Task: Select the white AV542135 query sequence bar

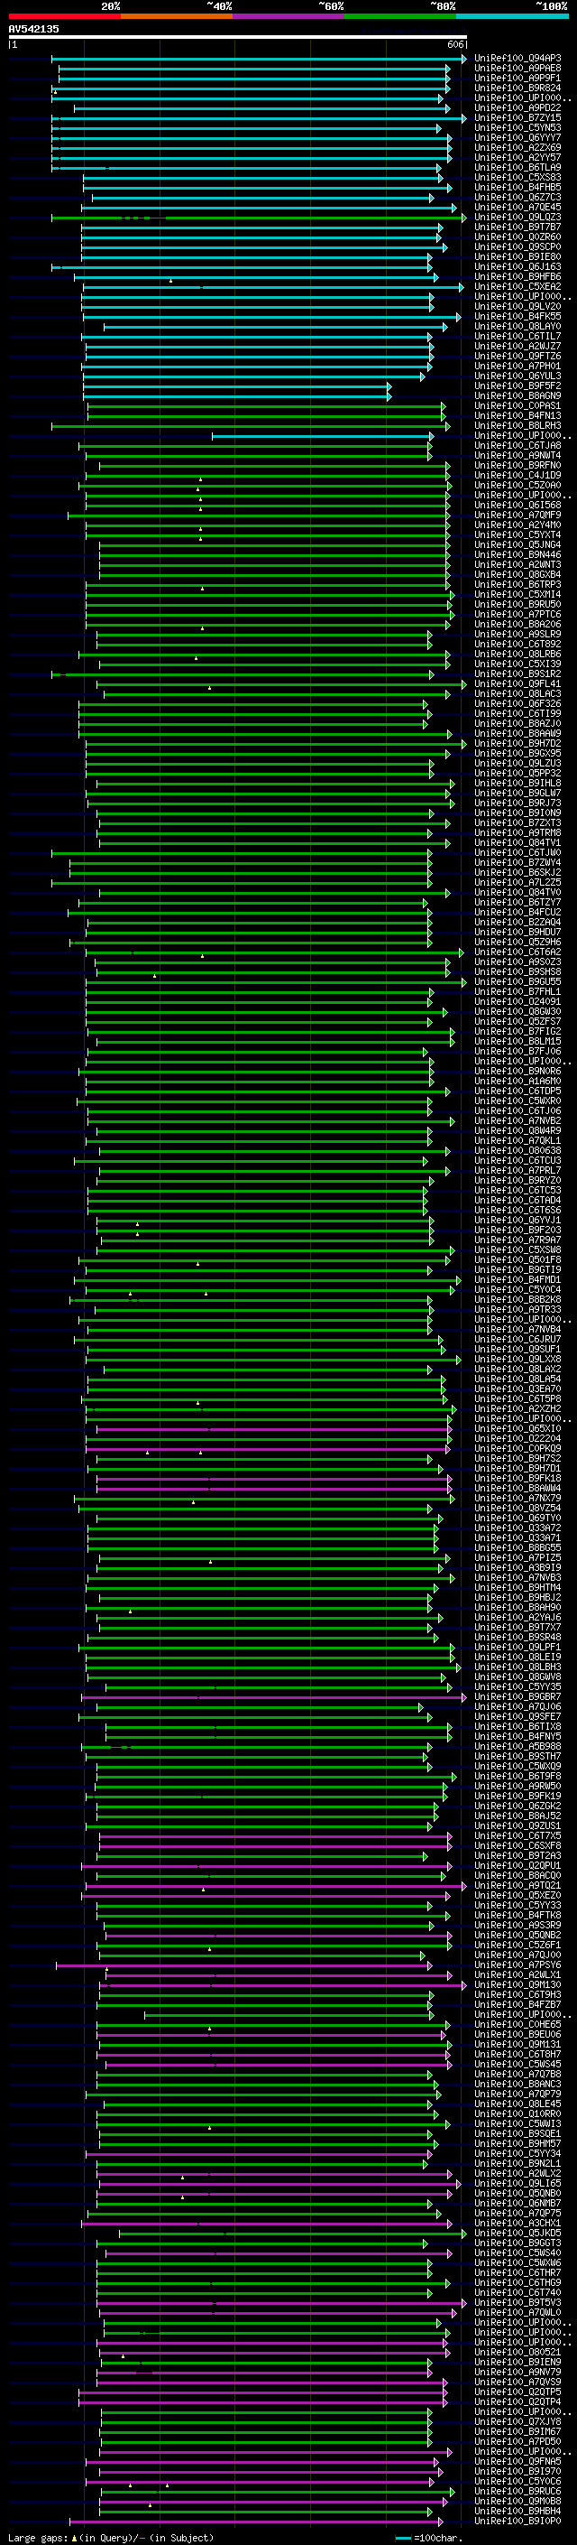Action: click(238, 36)
